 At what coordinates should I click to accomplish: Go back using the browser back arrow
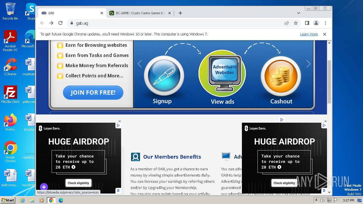[x=42, y=23]
